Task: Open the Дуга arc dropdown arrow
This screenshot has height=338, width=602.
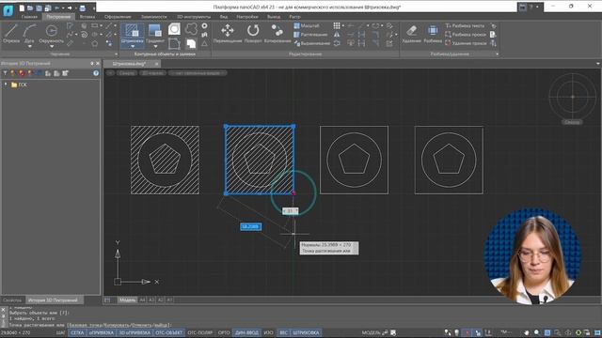Action: (x=29, y=46)
